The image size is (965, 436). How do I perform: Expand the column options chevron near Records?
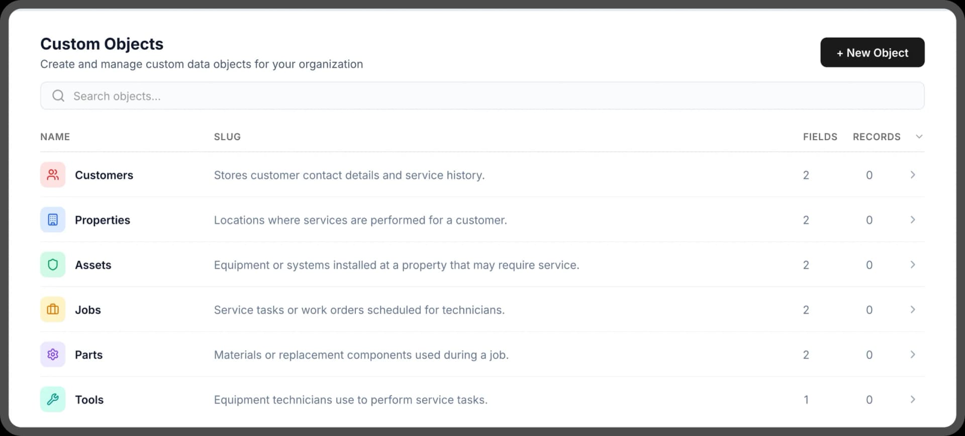point(919,137)
